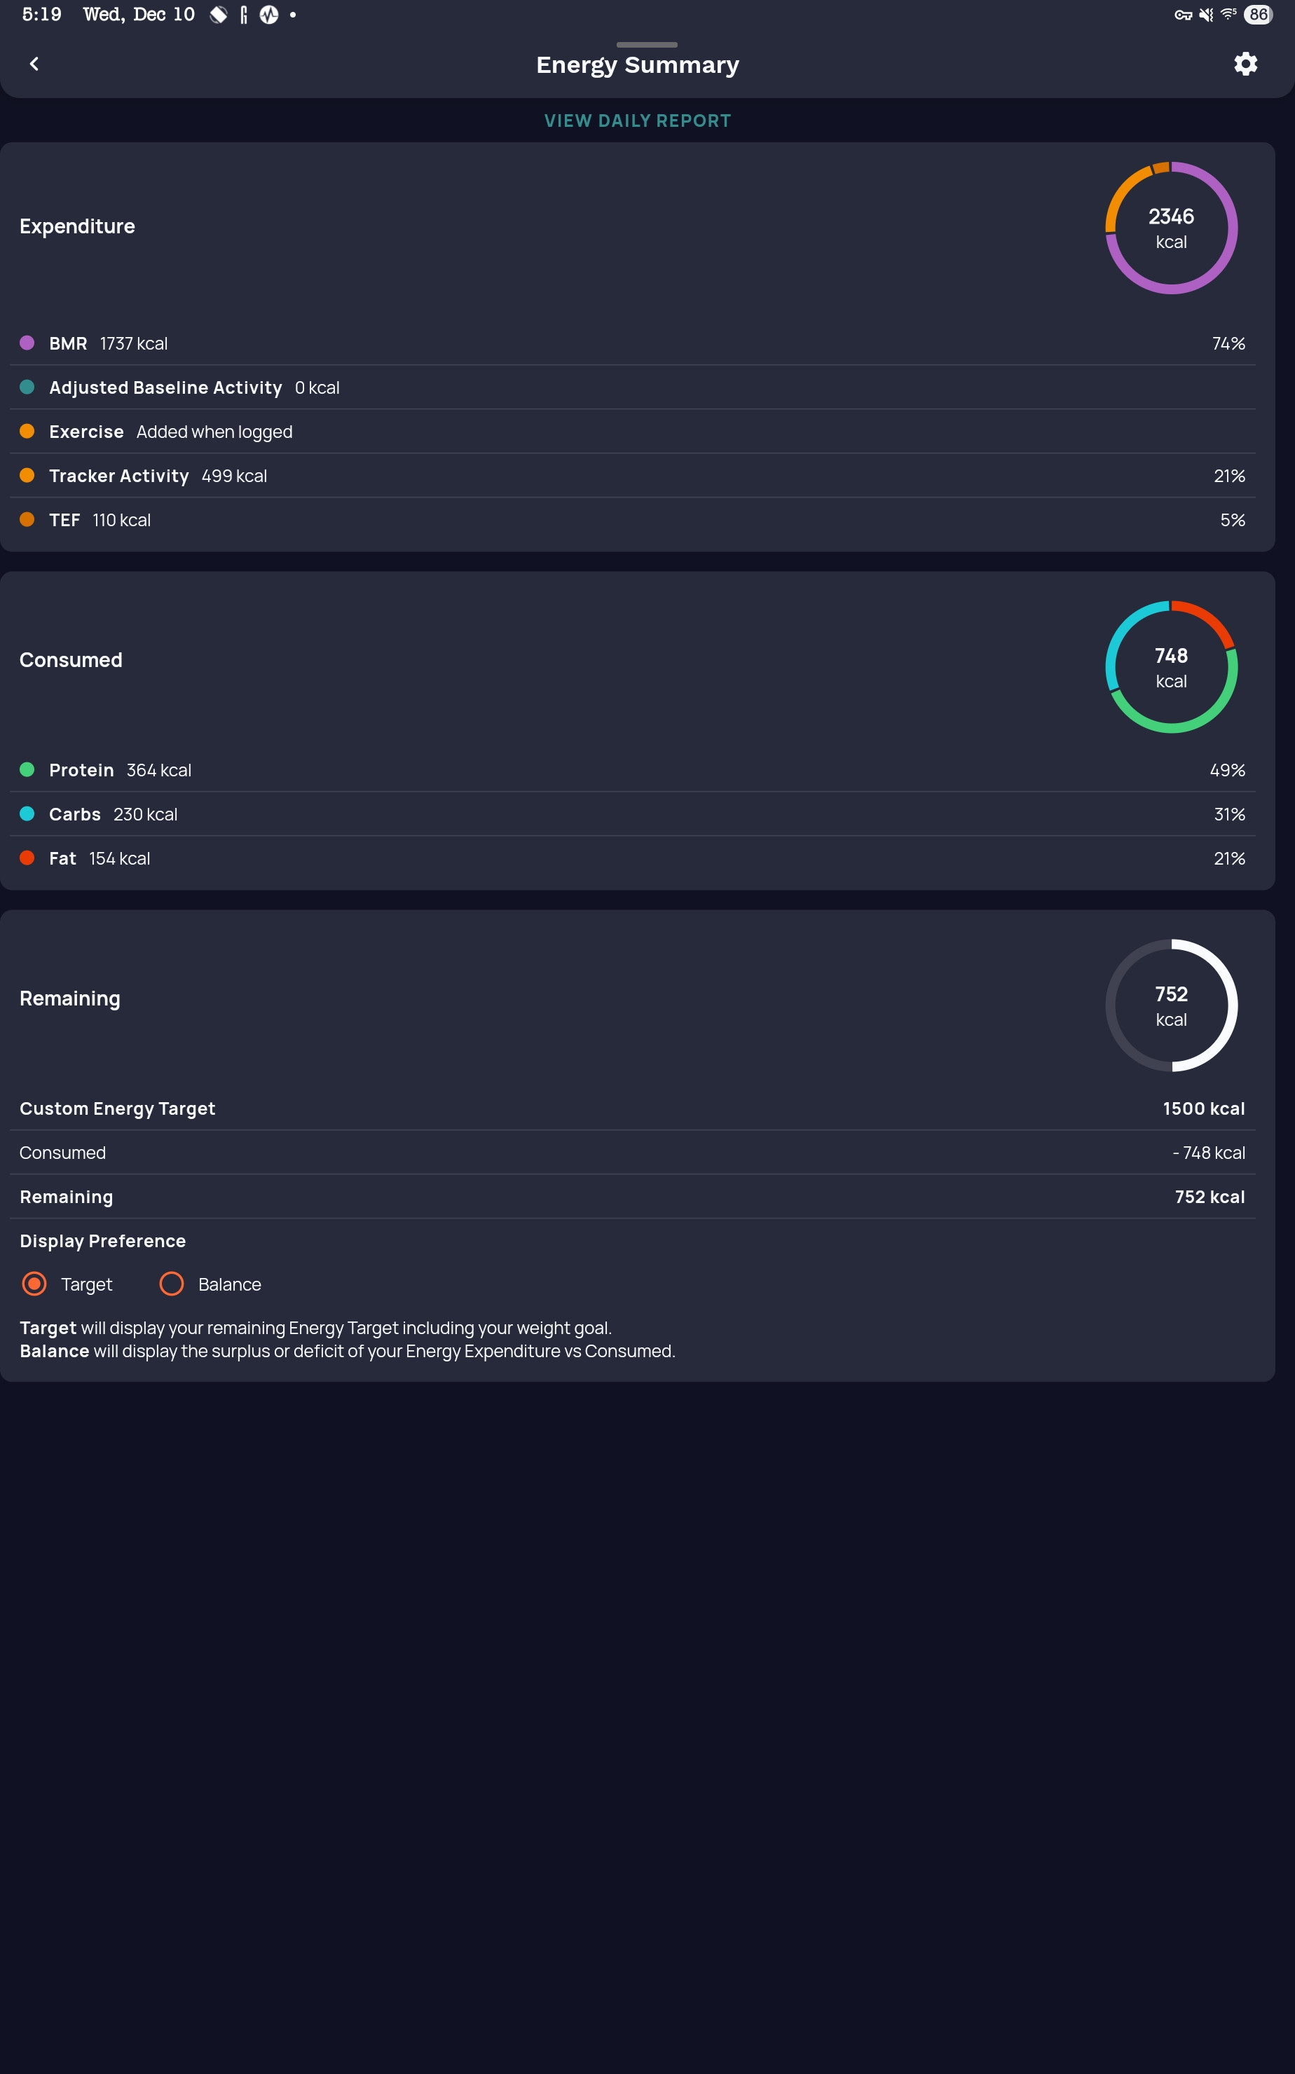
Task: Open the settings gear icon
Action: click(x=1245, y=64)
